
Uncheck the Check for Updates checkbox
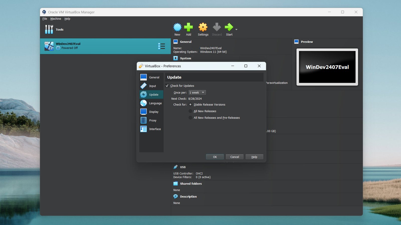tap(167, 85)
